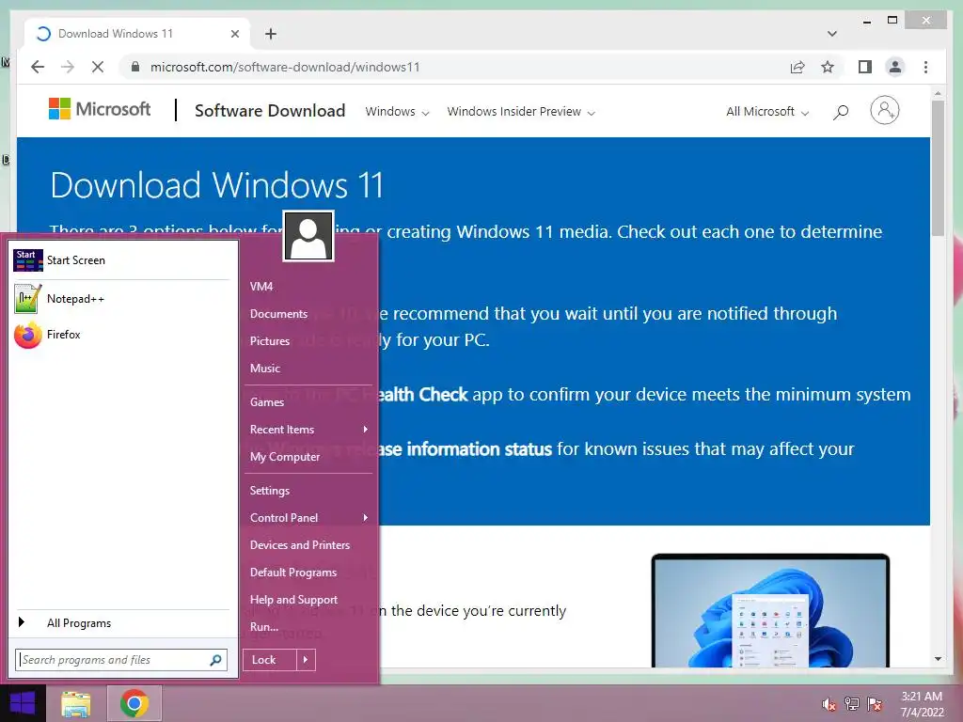Close the Download Windows 11 tab
963x722 pixels.
pos(234,34)
